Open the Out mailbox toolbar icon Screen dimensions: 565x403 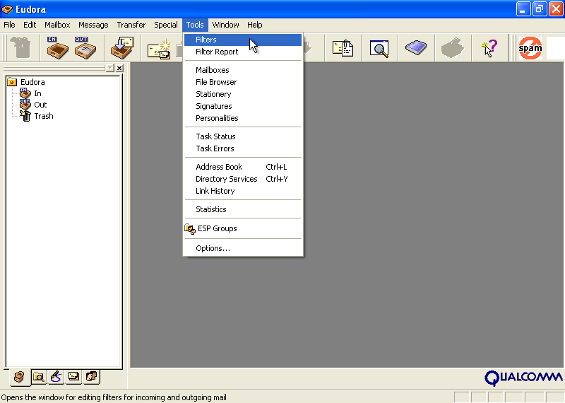coord(85,47)
